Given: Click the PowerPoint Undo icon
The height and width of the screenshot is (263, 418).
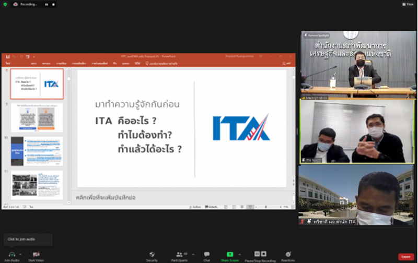Looking at the screenshot, I should coord(14,57).
